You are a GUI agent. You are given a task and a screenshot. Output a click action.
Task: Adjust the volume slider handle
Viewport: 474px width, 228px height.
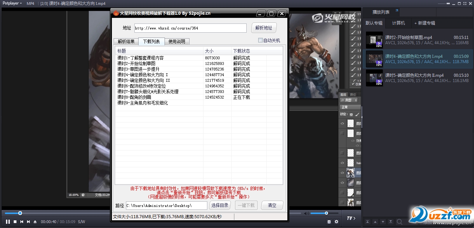(x=326, y=213)
